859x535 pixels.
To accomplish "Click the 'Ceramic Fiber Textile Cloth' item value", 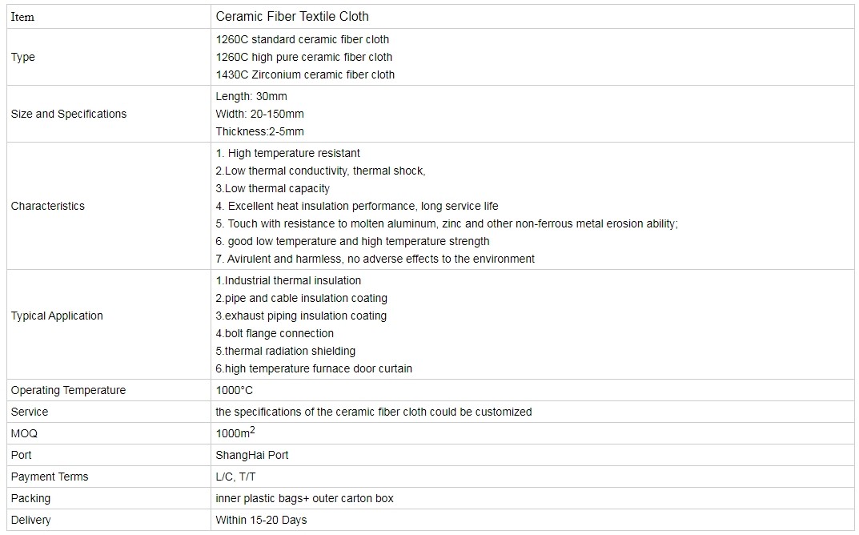I will [x=292, y=17].
